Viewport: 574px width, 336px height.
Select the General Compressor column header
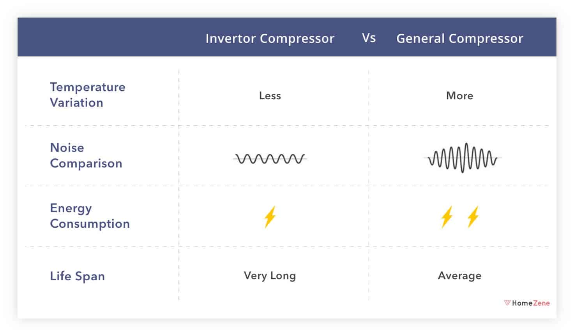point(459,38)
